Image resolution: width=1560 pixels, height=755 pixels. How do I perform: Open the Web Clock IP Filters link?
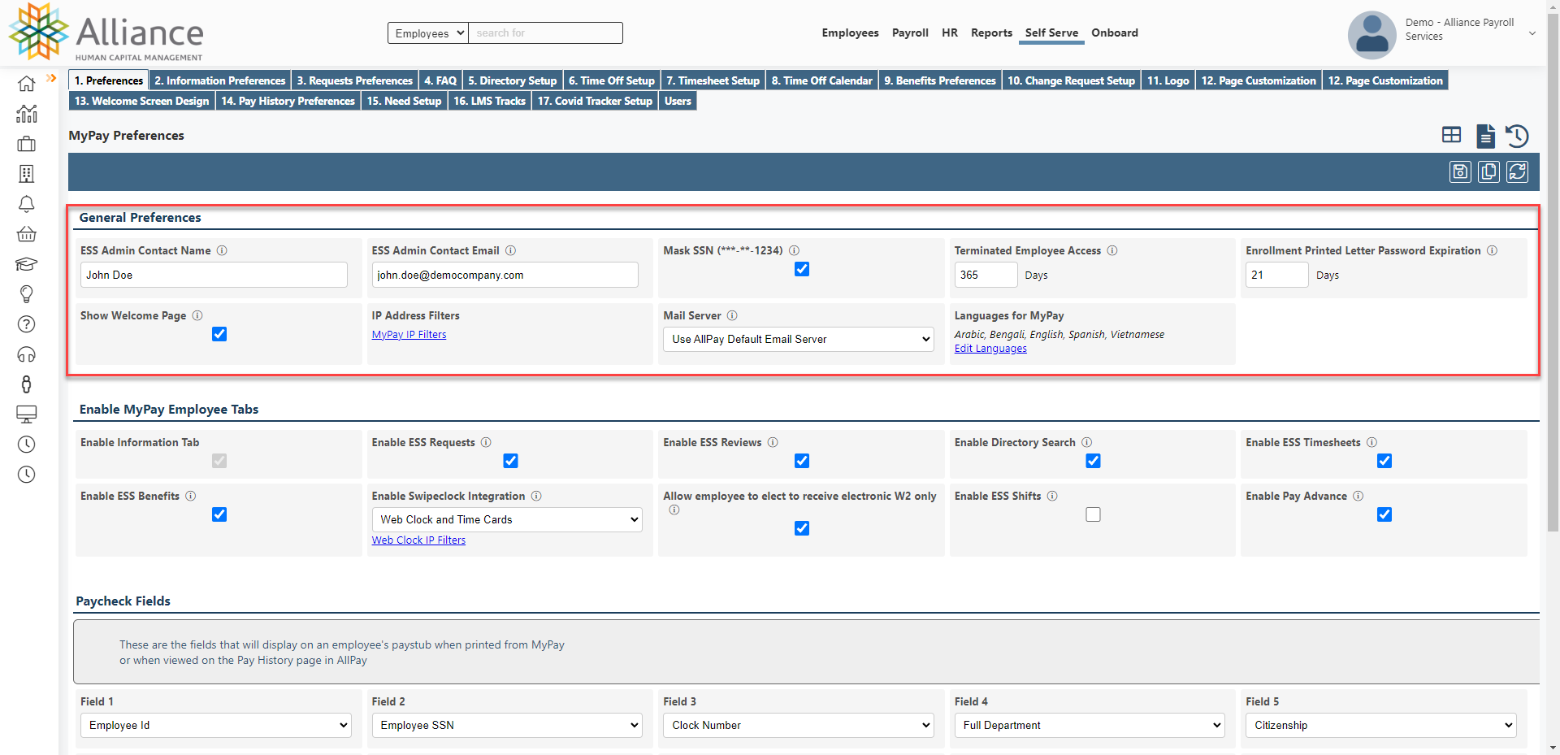tap(418, 540)
